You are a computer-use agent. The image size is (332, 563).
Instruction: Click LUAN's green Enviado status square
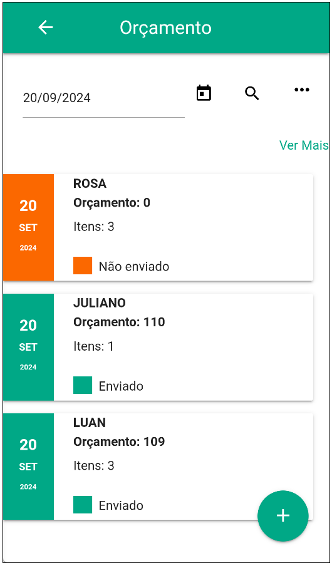tap(83, 505)
